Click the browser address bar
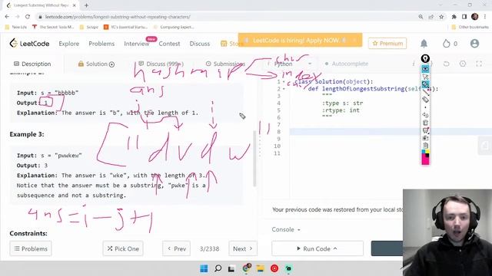Image resolution: width=492 pixels, height=276 pixels. point(226,17)
